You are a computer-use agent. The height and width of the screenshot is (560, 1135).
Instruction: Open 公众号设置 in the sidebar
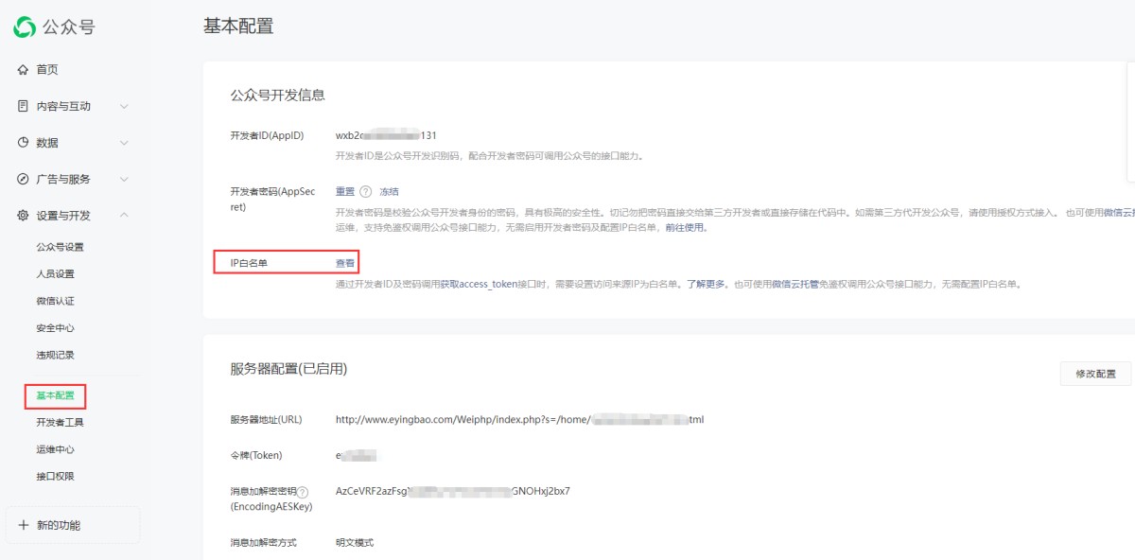tap(60, 247)
